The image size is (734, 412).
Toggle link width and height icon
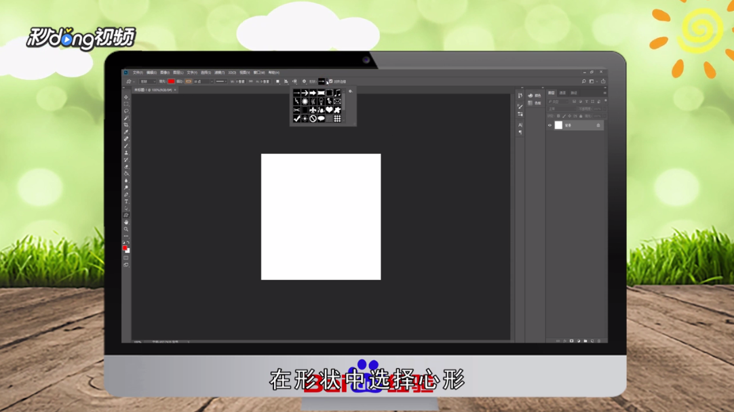250,81
